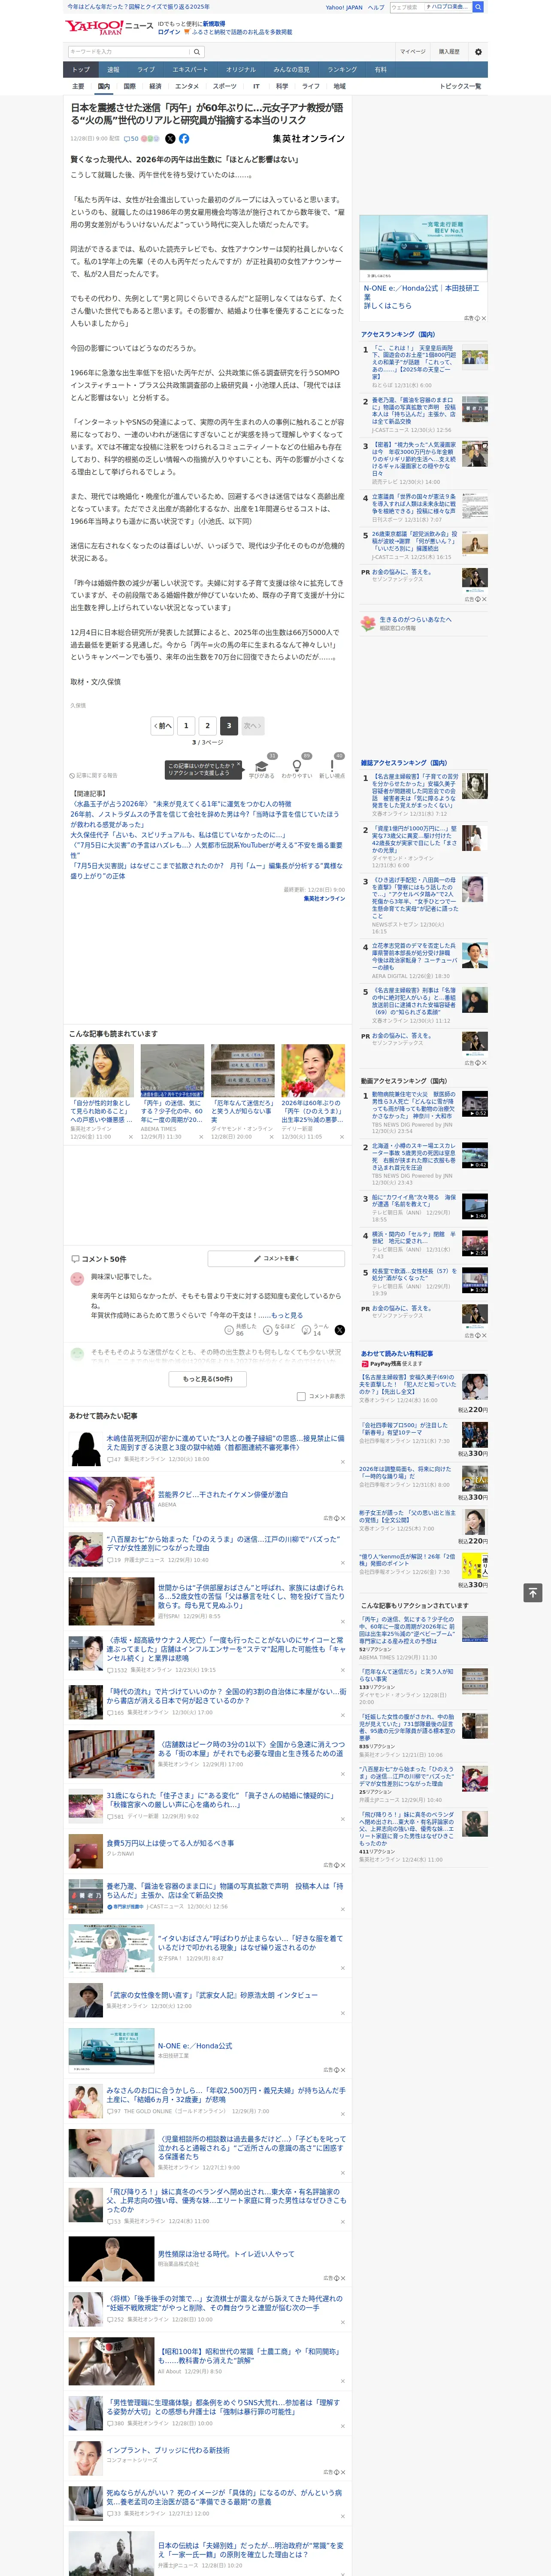The image size is (551, 2576).
Task: Click the 新しい視点 exclamation reaction
Action: click(x=332, y=767)
